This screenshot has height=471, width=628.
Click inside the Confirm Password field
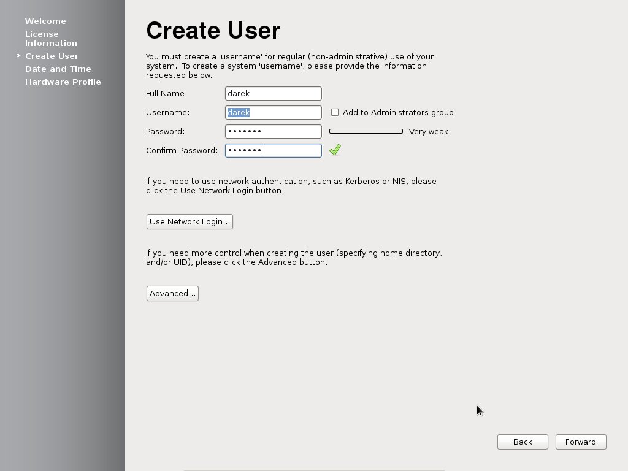273,151
